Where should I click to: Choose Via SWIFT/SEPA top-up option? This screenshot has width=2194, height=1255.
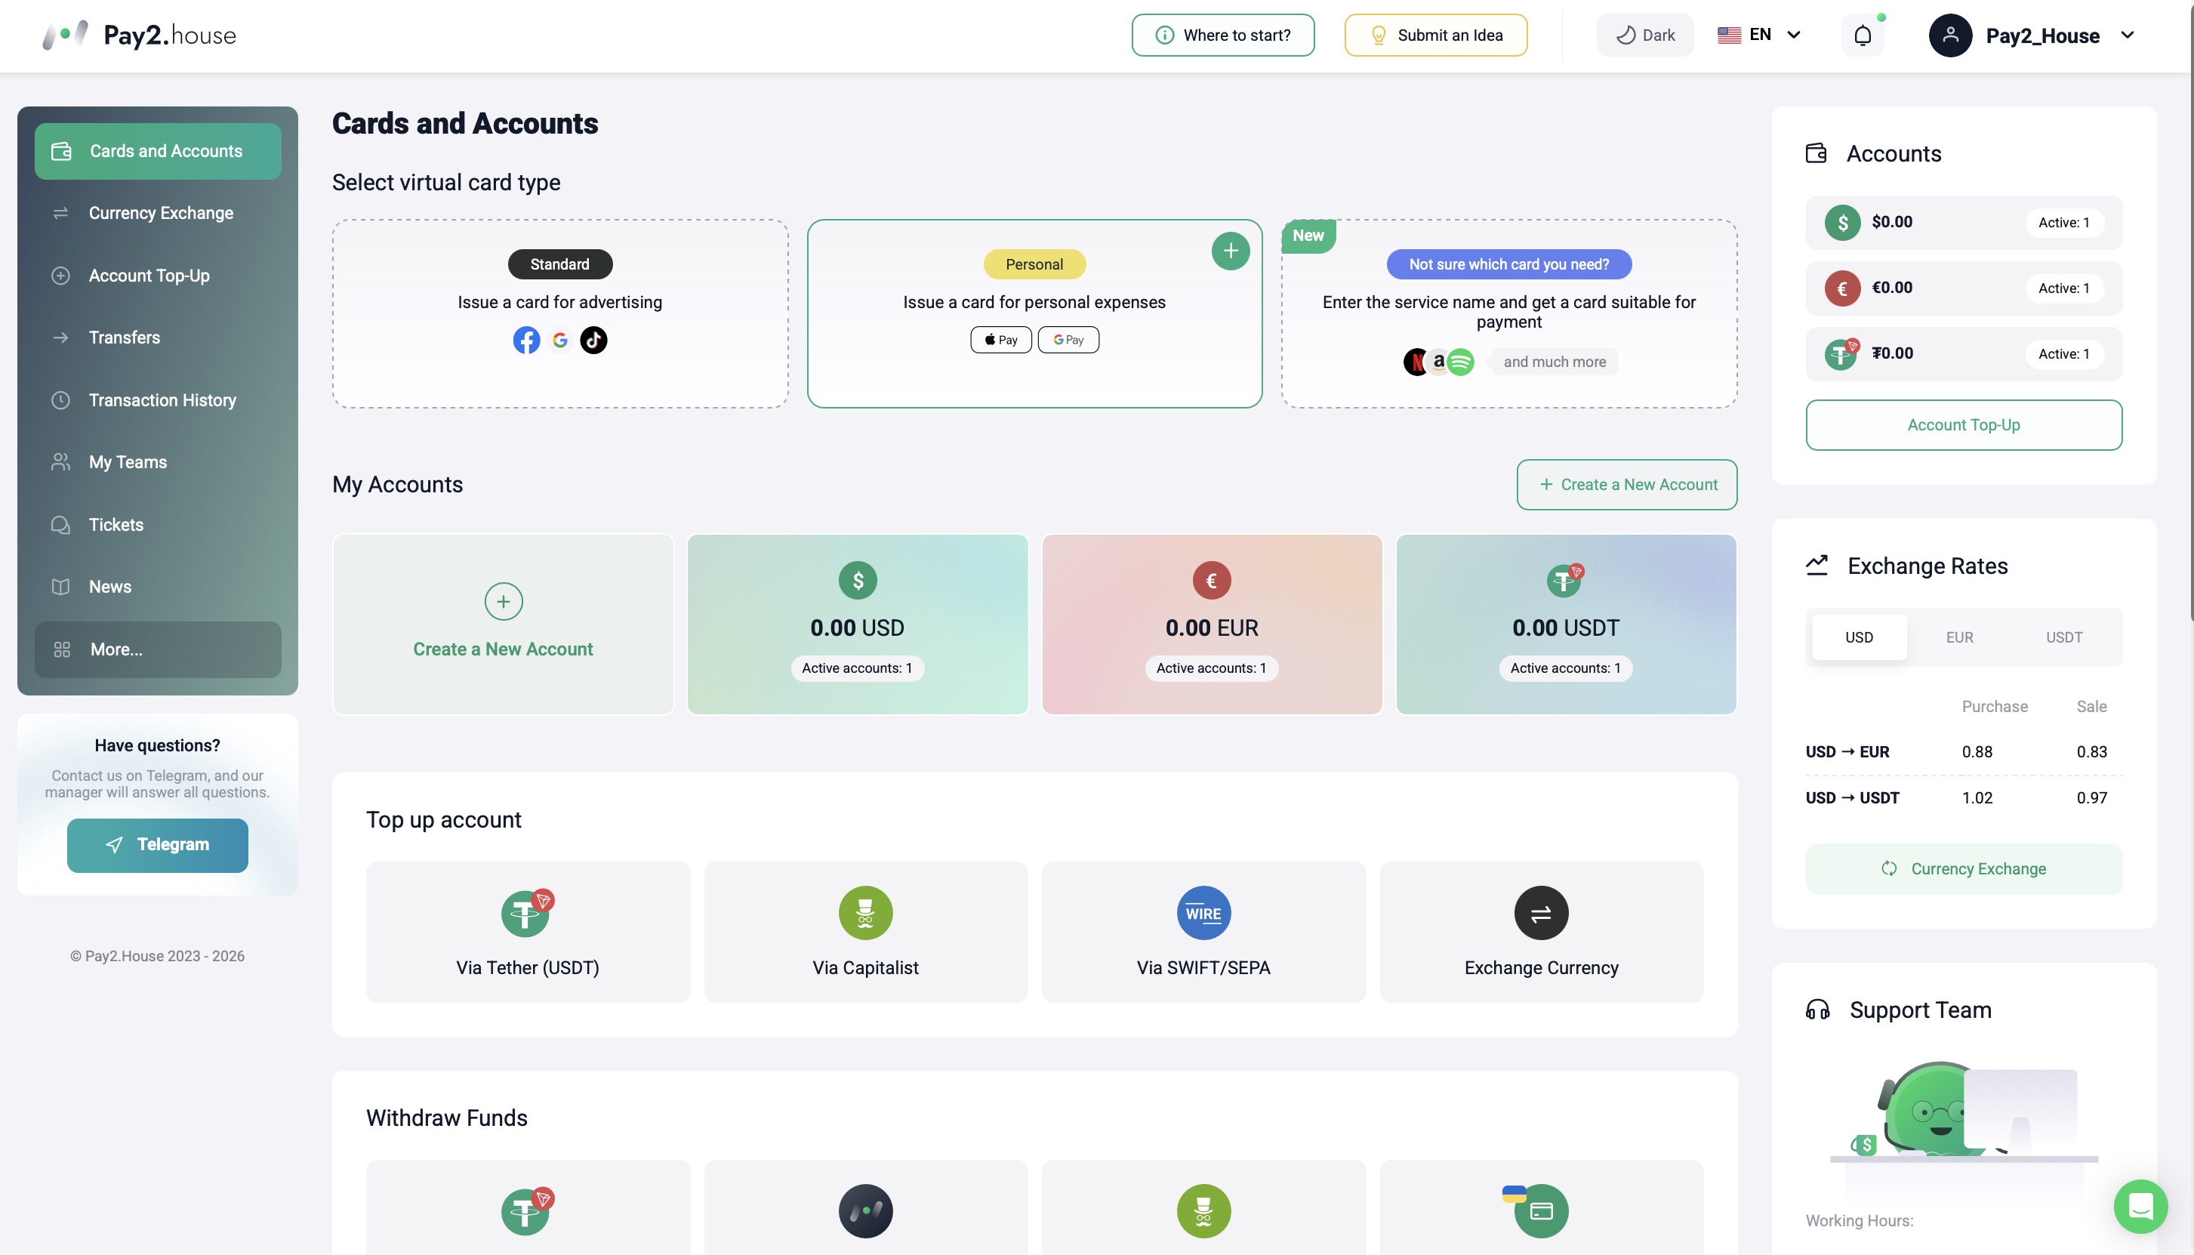1203,933
